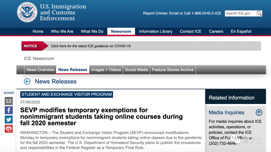Switch to News Overview tab

[40, 70]
